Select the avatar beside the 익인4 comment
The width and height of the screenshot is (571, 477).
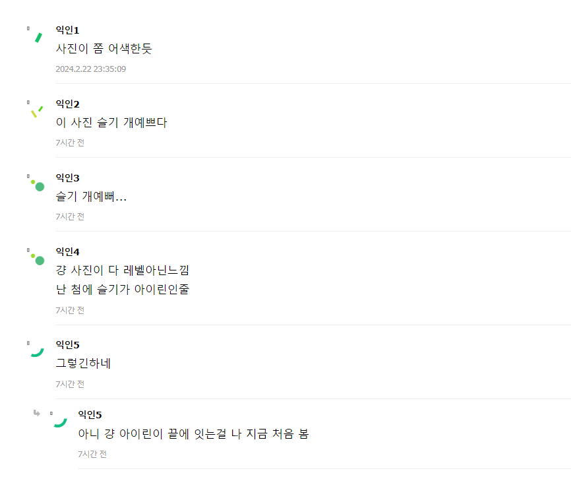tap(38, 259)
